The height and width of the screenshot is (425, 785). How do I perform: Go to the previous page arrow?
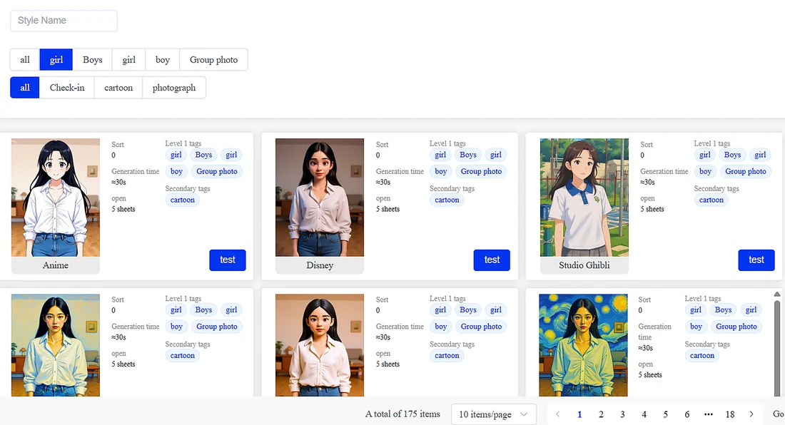(x=558, y=414)
